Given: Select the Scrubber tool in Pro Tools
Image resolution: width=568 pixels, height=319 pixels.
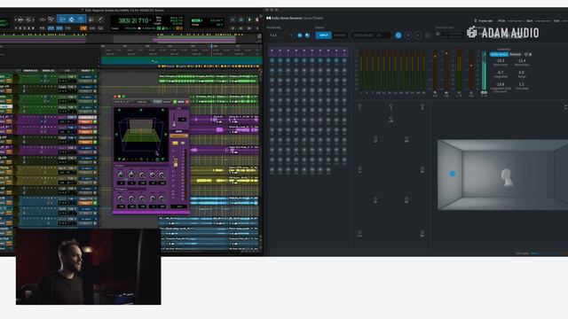Looking at the screenshot, I should pos(91,19).
